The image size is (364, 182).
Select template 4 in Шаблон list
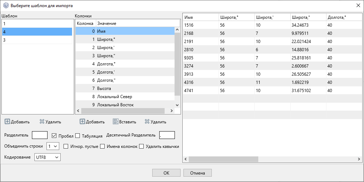[37, 32]
